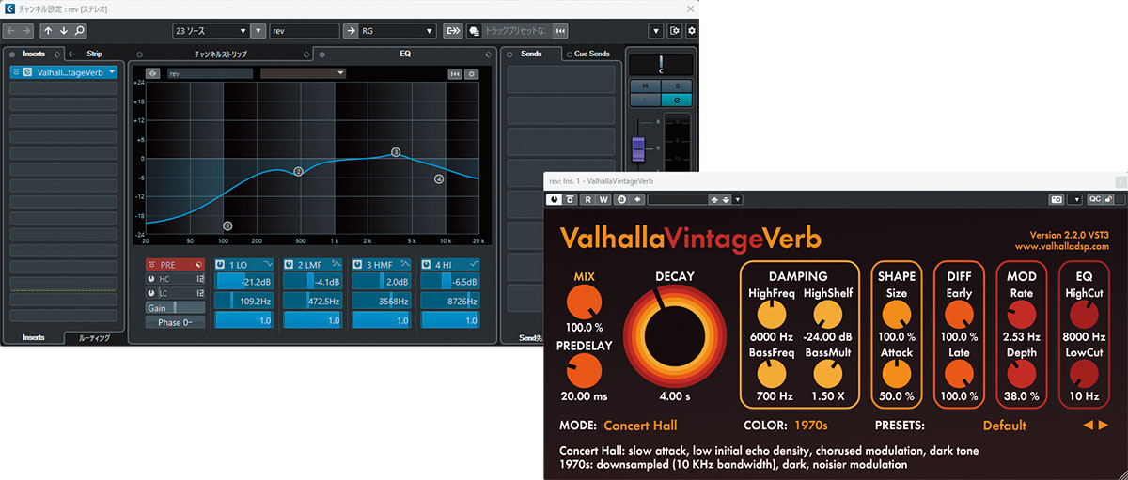Screen dimensions: 1128x480
Task: Click Default preset name
Action: [x=1005, y=426]
